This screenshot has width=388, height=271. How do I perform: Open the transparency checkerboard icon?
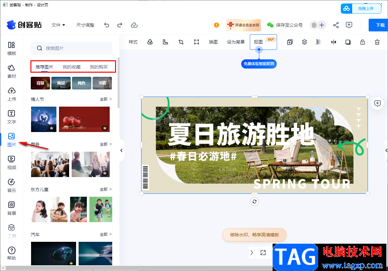click(319, 42)
